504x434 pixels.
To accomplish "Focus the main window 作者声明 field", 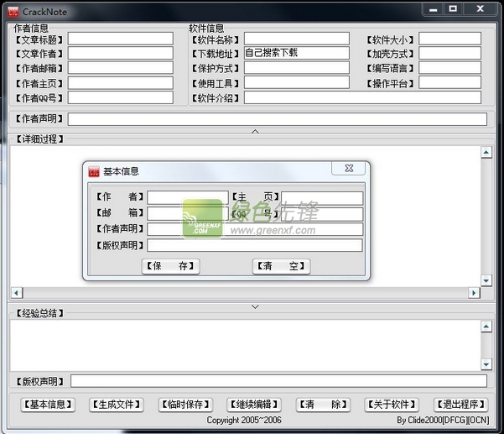I will (278, 119).
